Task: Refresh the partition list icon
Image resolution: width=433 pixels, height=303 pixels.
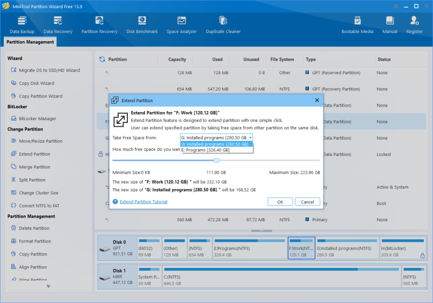Action: (x=102, y=60)
